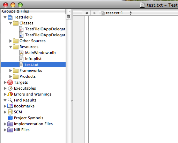Select TestFileIOAppDelegate header file row

tap(33, 29)
